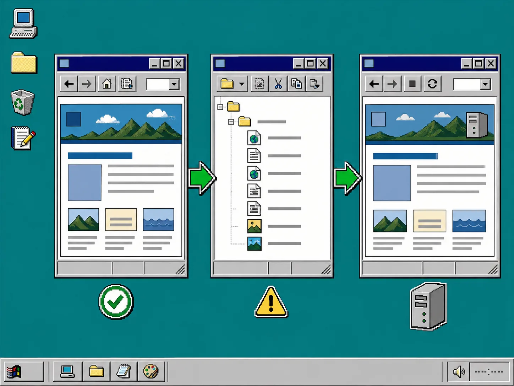Click the Copy icon in the middle window toolbar

296,84
